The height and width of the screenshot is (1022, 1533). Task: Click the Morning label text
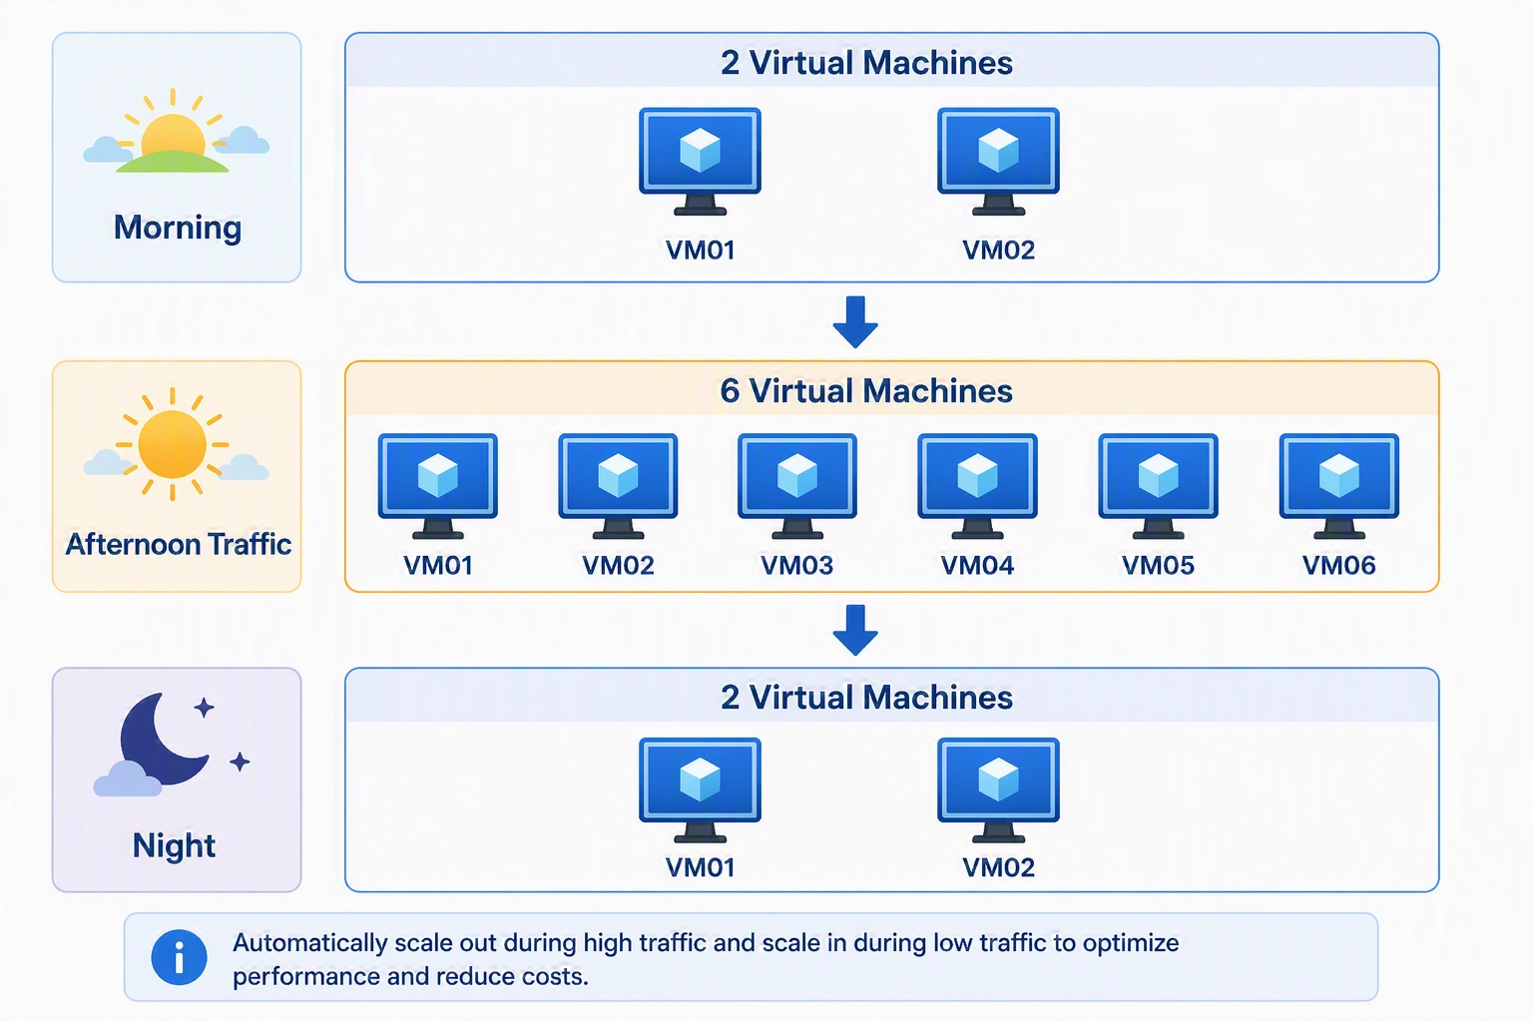click(x=178, y=228)
